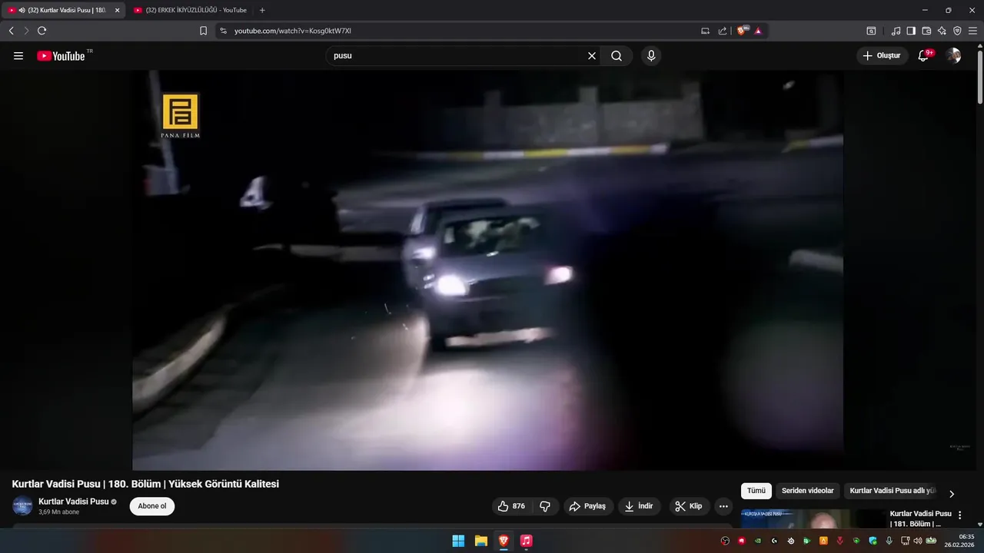Clear the search box with X icon
984x553 pixels.
[x=592, y=56]
